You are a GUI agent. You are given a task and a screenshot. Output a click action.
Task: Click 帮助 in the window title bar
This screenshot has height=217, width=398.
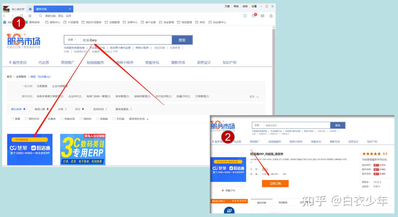click(236, 6)
